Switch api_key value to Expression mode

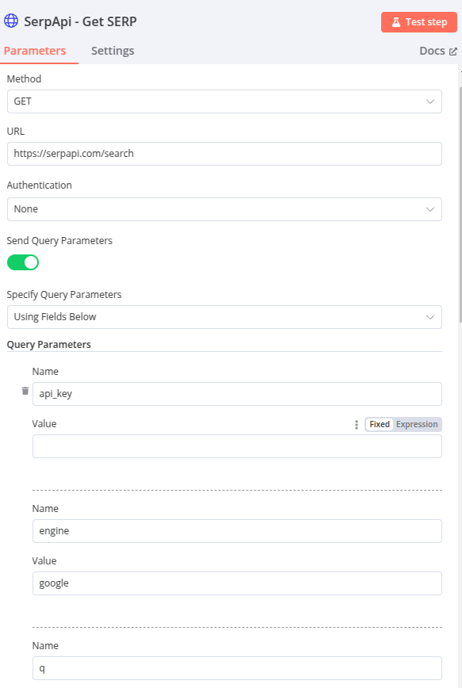tap(417, 424)
